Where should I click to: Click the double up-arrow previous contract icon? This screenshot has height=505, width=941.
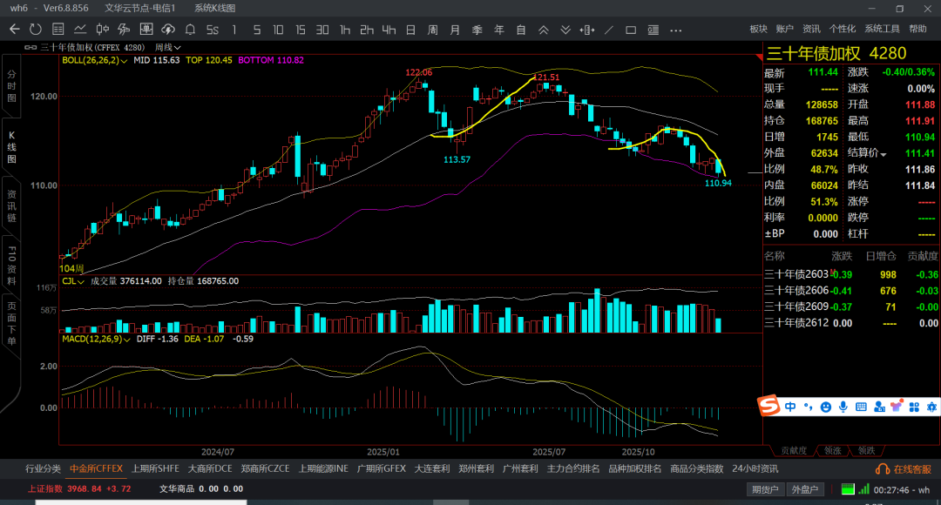click(543, 30)
